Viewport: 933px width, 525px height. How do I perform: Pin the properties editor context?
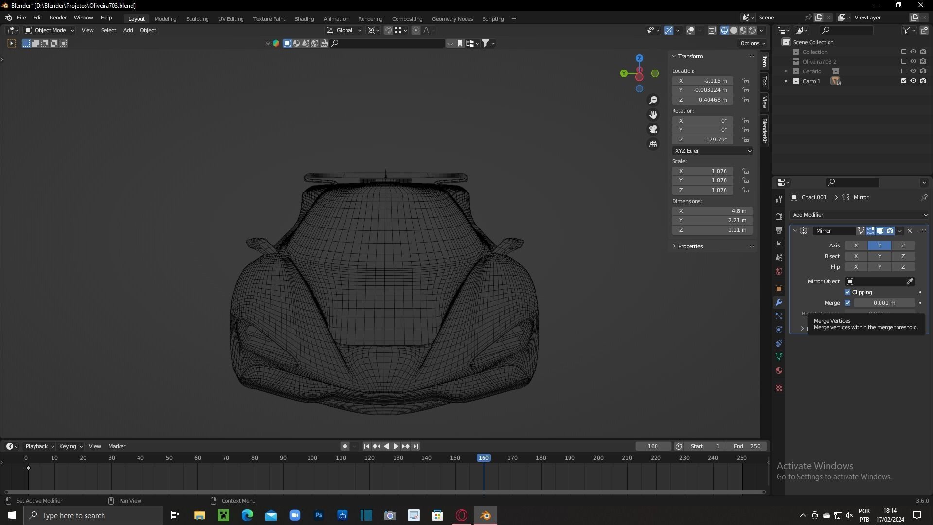[924, 197]
